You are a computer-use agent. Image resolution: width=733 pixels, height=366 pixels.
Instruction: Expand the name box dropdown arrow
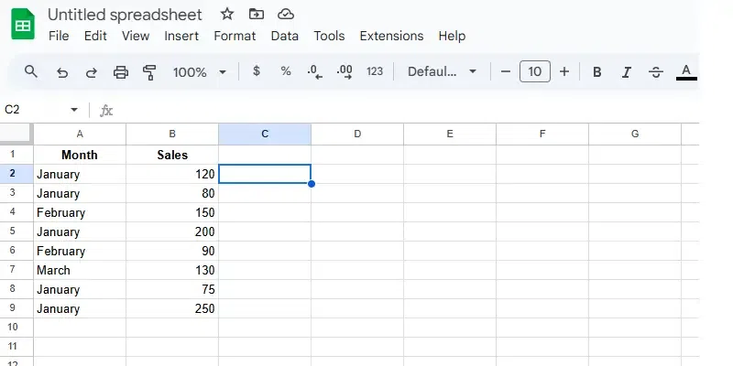click(x=74, y=110)
